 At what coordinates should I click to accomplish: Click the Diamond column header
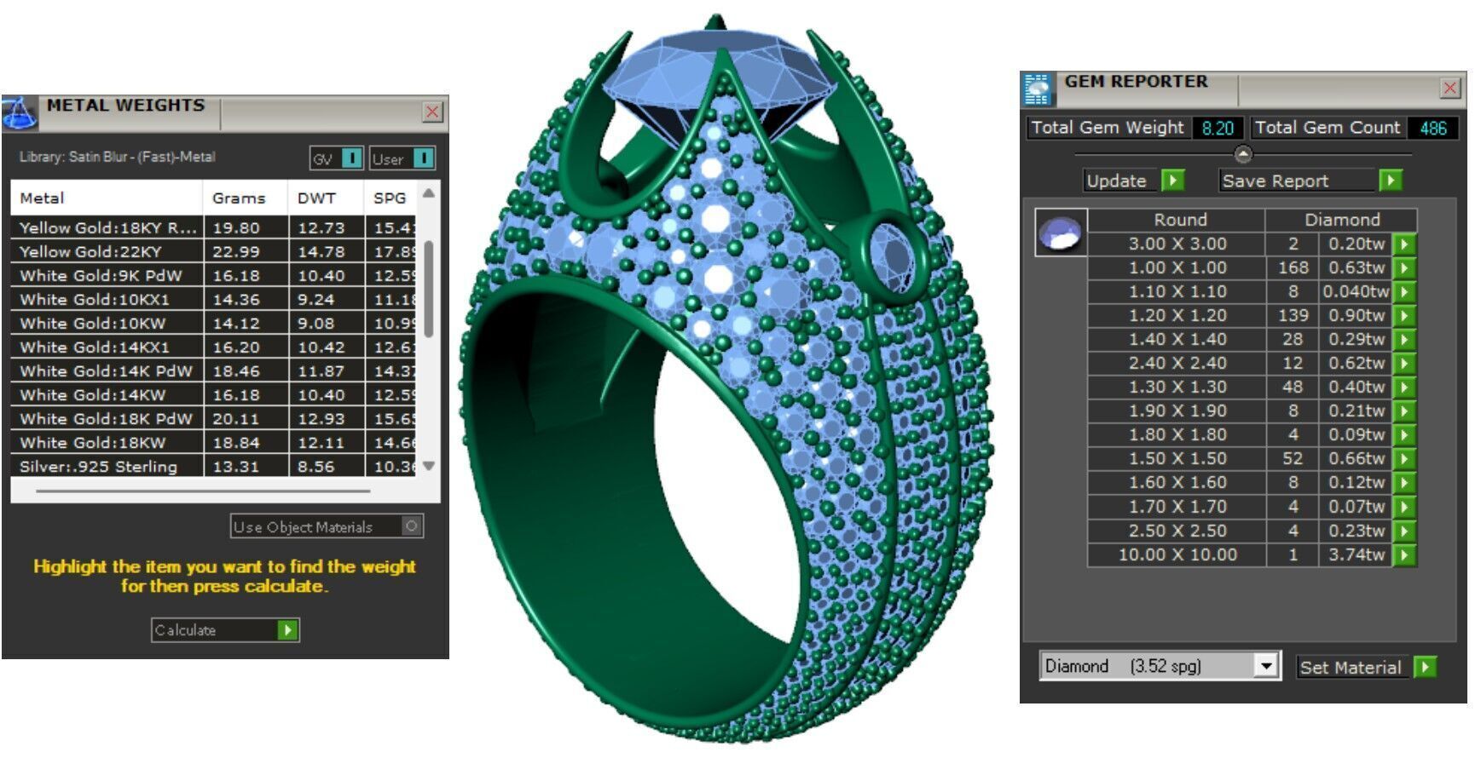point(1341,220)
